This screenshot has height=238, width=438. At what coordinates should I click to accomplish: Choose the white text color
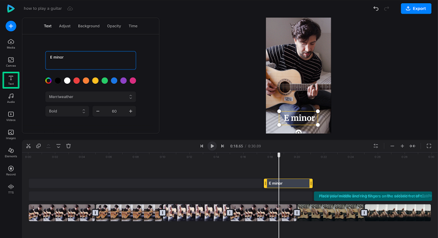pyautogui.click(x=67, y=80)
